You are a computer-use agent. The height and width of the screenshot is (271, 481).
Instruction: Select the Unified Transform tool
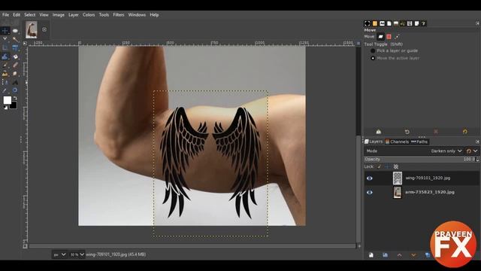[15, 47]
